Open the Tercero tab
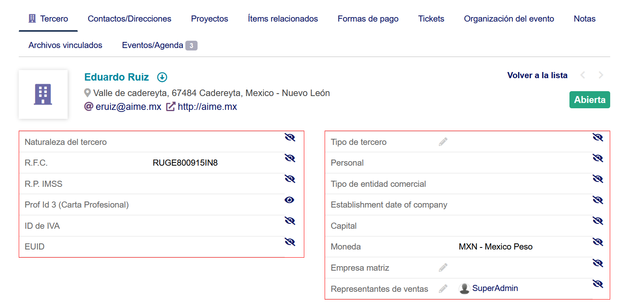The width and height of the screenshot is (622, 302). point(48,19)
